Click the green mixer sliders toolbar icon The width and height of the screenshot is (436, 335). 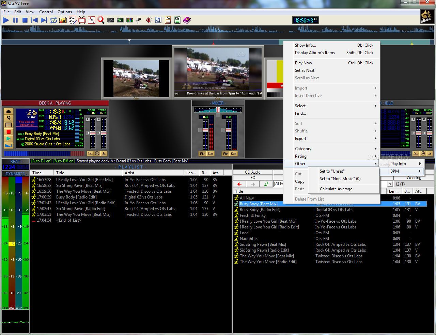click(x=120, y=20)
